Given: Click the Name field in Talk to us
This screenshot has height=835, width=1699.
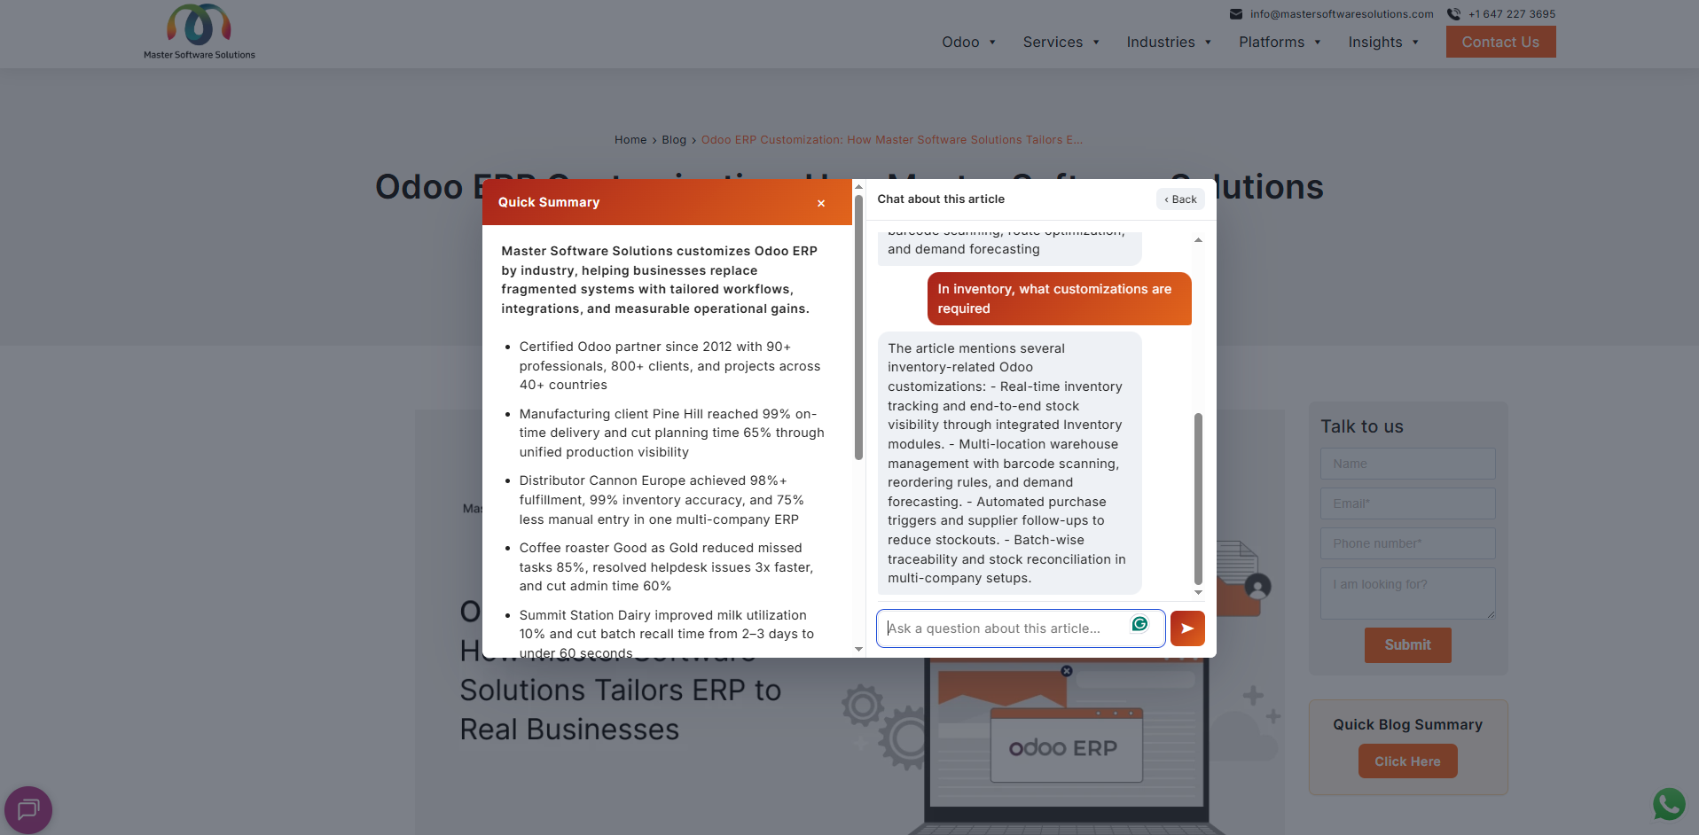Looking at the screenshot, I should point(1407,464).
